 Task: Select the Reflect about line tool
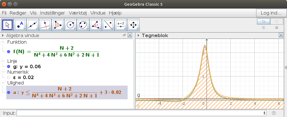click(108, 25)
